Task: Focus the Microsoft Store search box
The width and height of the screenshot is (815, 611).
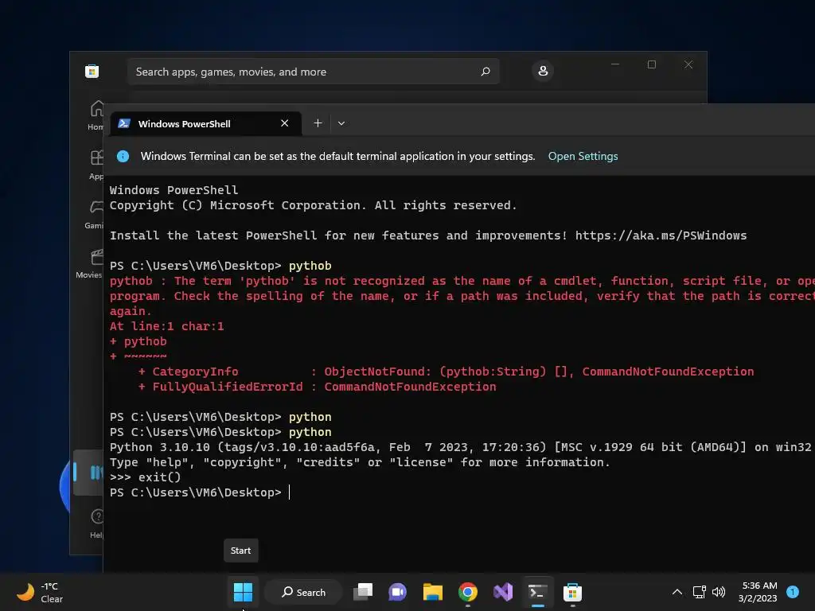Action: tap(314, 72)
